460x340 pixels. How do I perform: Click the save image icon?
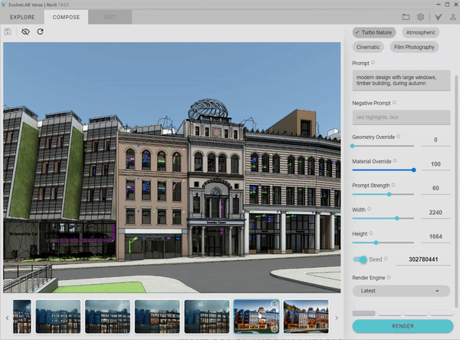[x=8, y=31]
